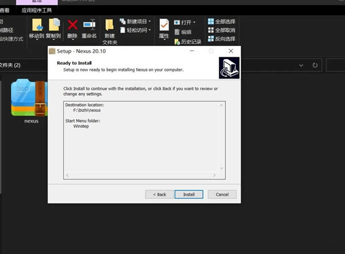
Task: Open the Easy access (轻松访问) dropdown
Action: point(135,30)
